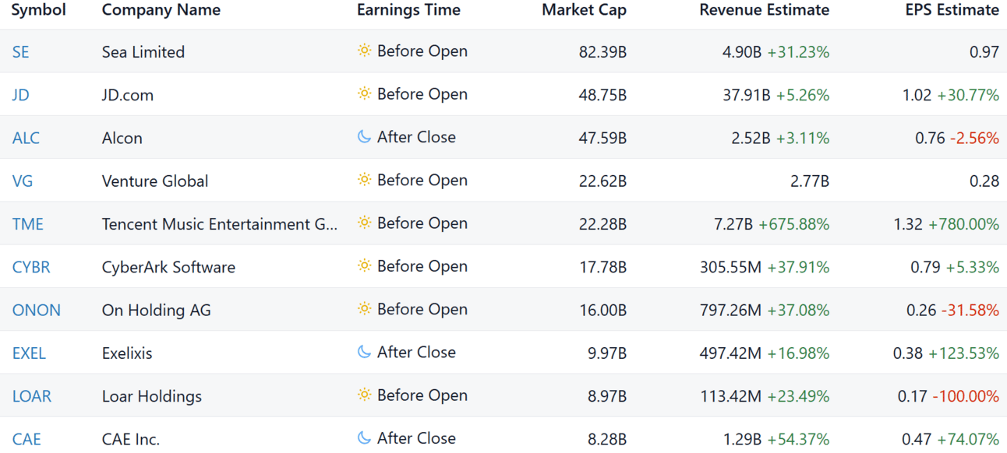Click the moon icon in Exelixis row

(x=364, y=353)
